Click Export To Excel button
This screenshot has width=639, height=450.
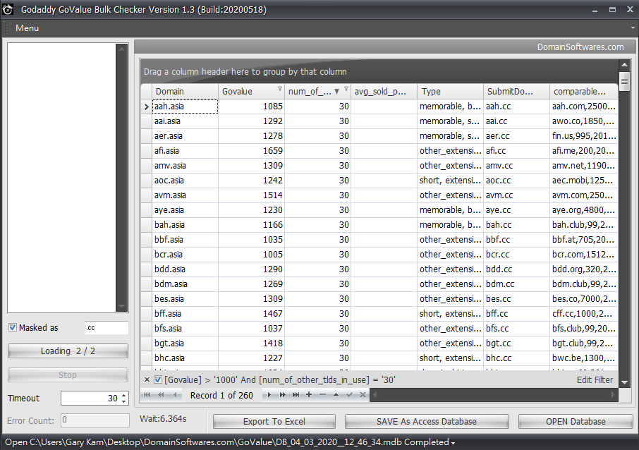click(274, 422)
